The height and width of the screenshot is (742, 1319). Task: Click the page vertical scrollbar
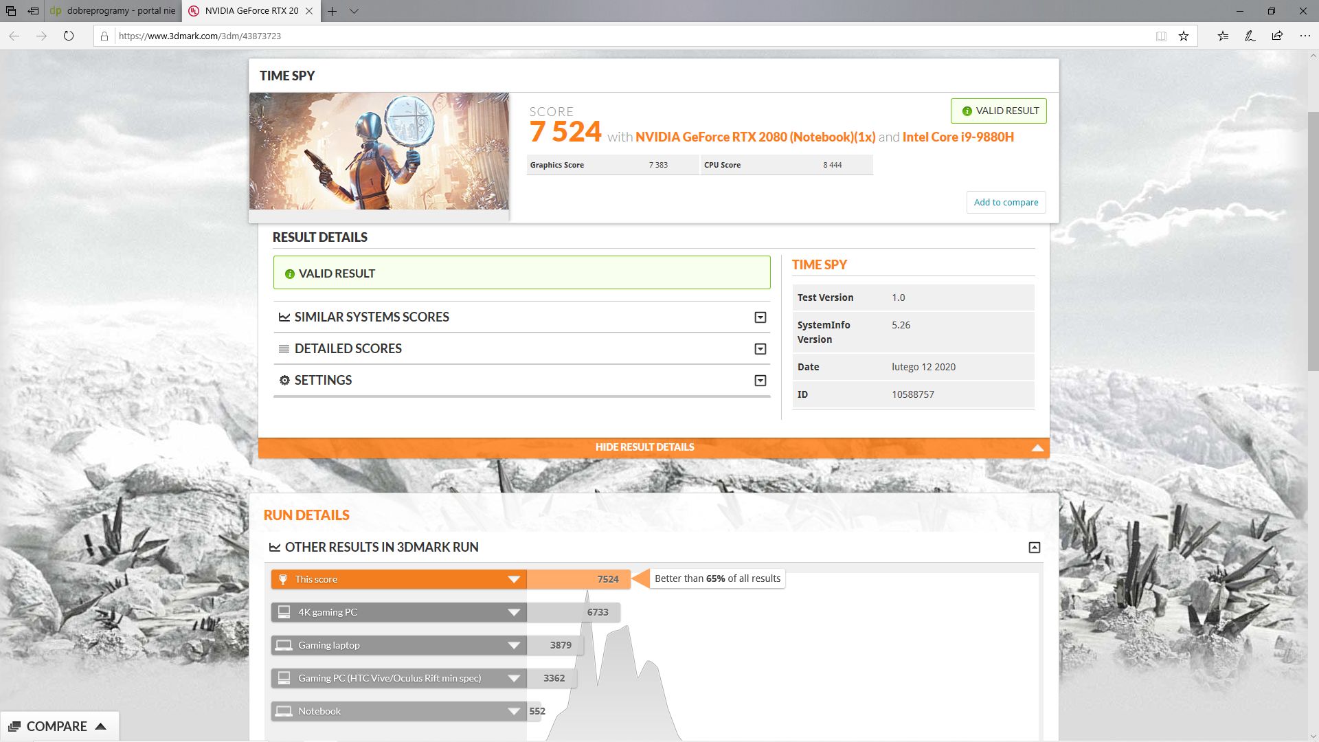click(1312, 240)
